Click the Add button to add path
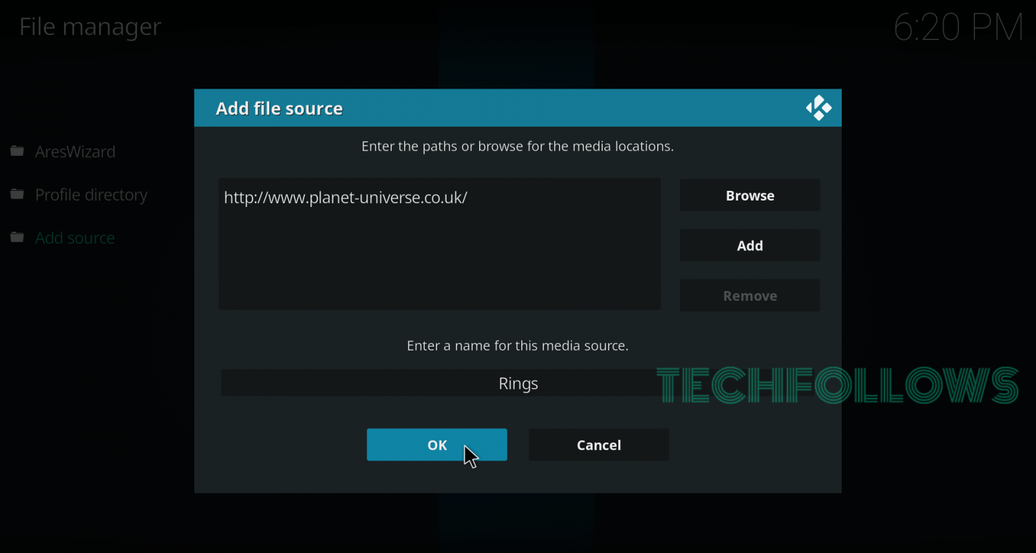 click(x=750, y=246)
